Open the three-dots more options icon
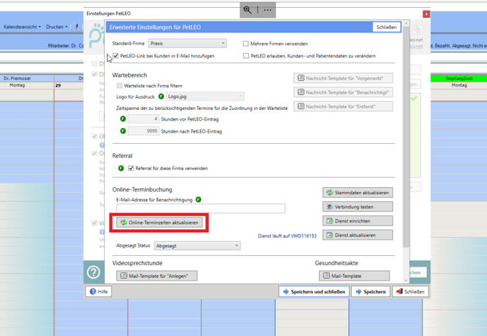 tap(268, 10)
